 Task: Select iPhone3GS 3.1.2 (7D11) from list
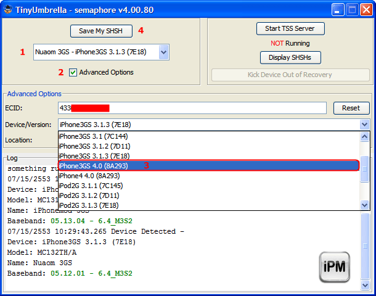coord(208,146)
